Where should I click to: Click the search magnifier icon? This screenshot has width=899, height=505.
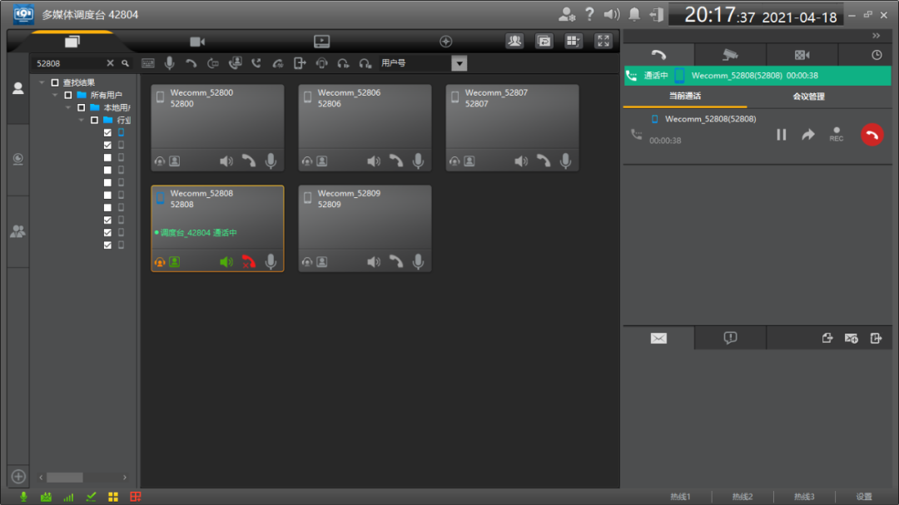125,63
